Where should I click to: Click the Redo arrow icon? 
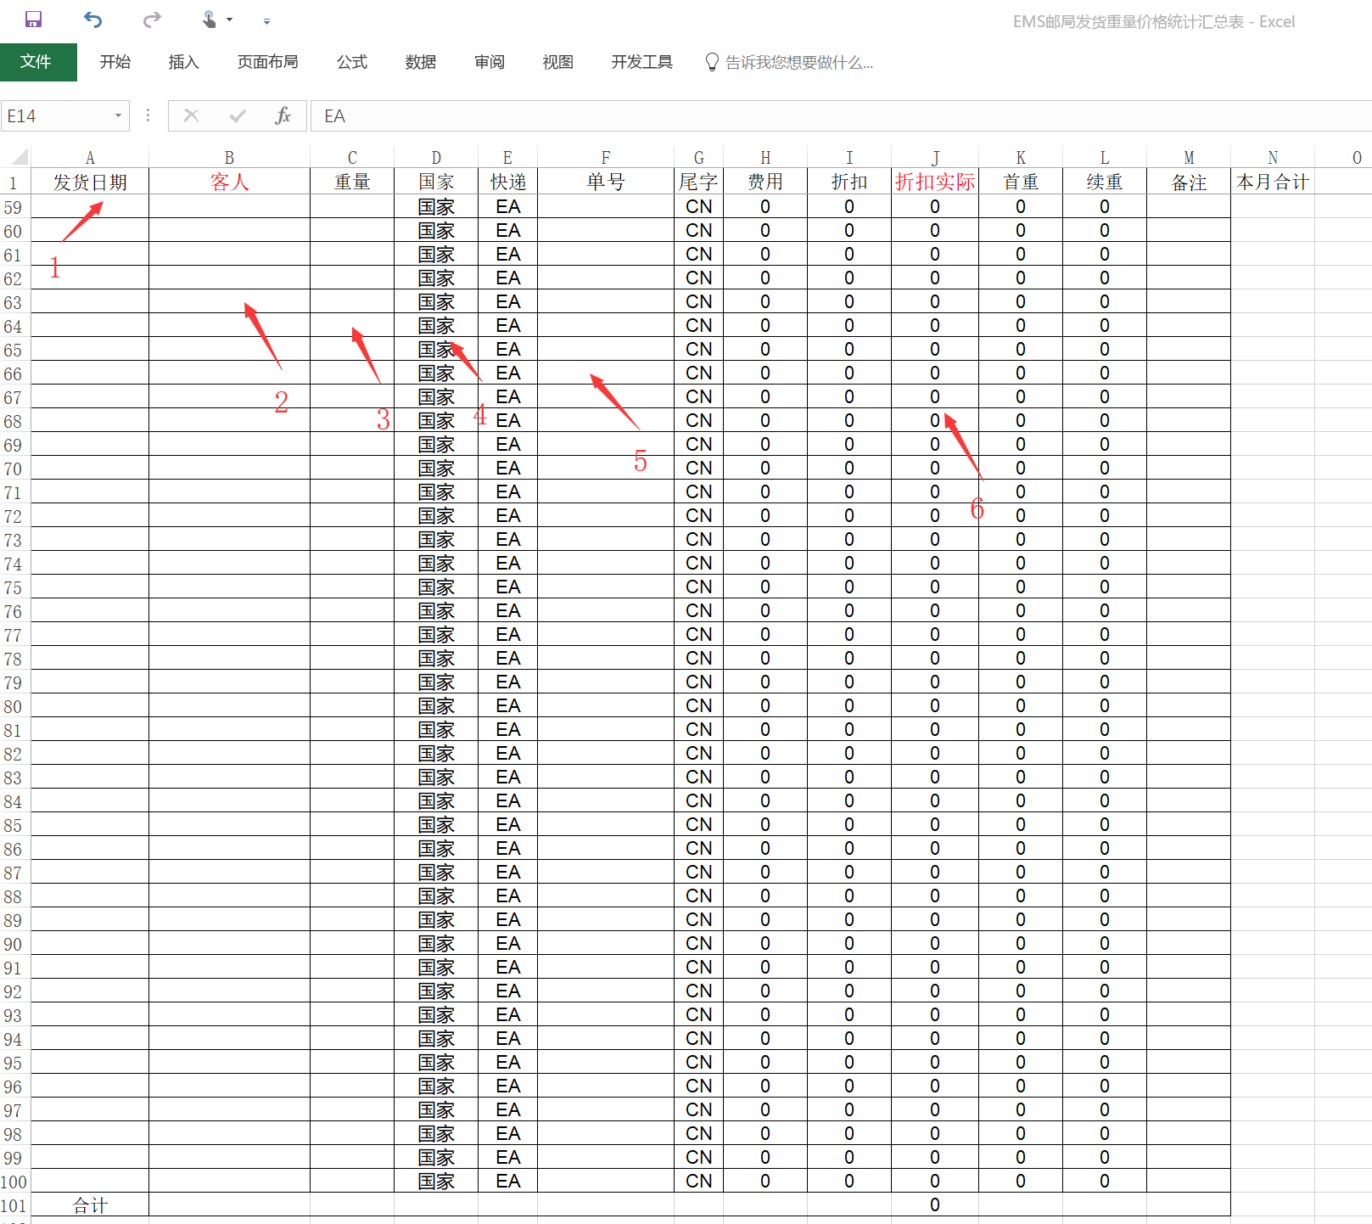(x=152, y=20)
